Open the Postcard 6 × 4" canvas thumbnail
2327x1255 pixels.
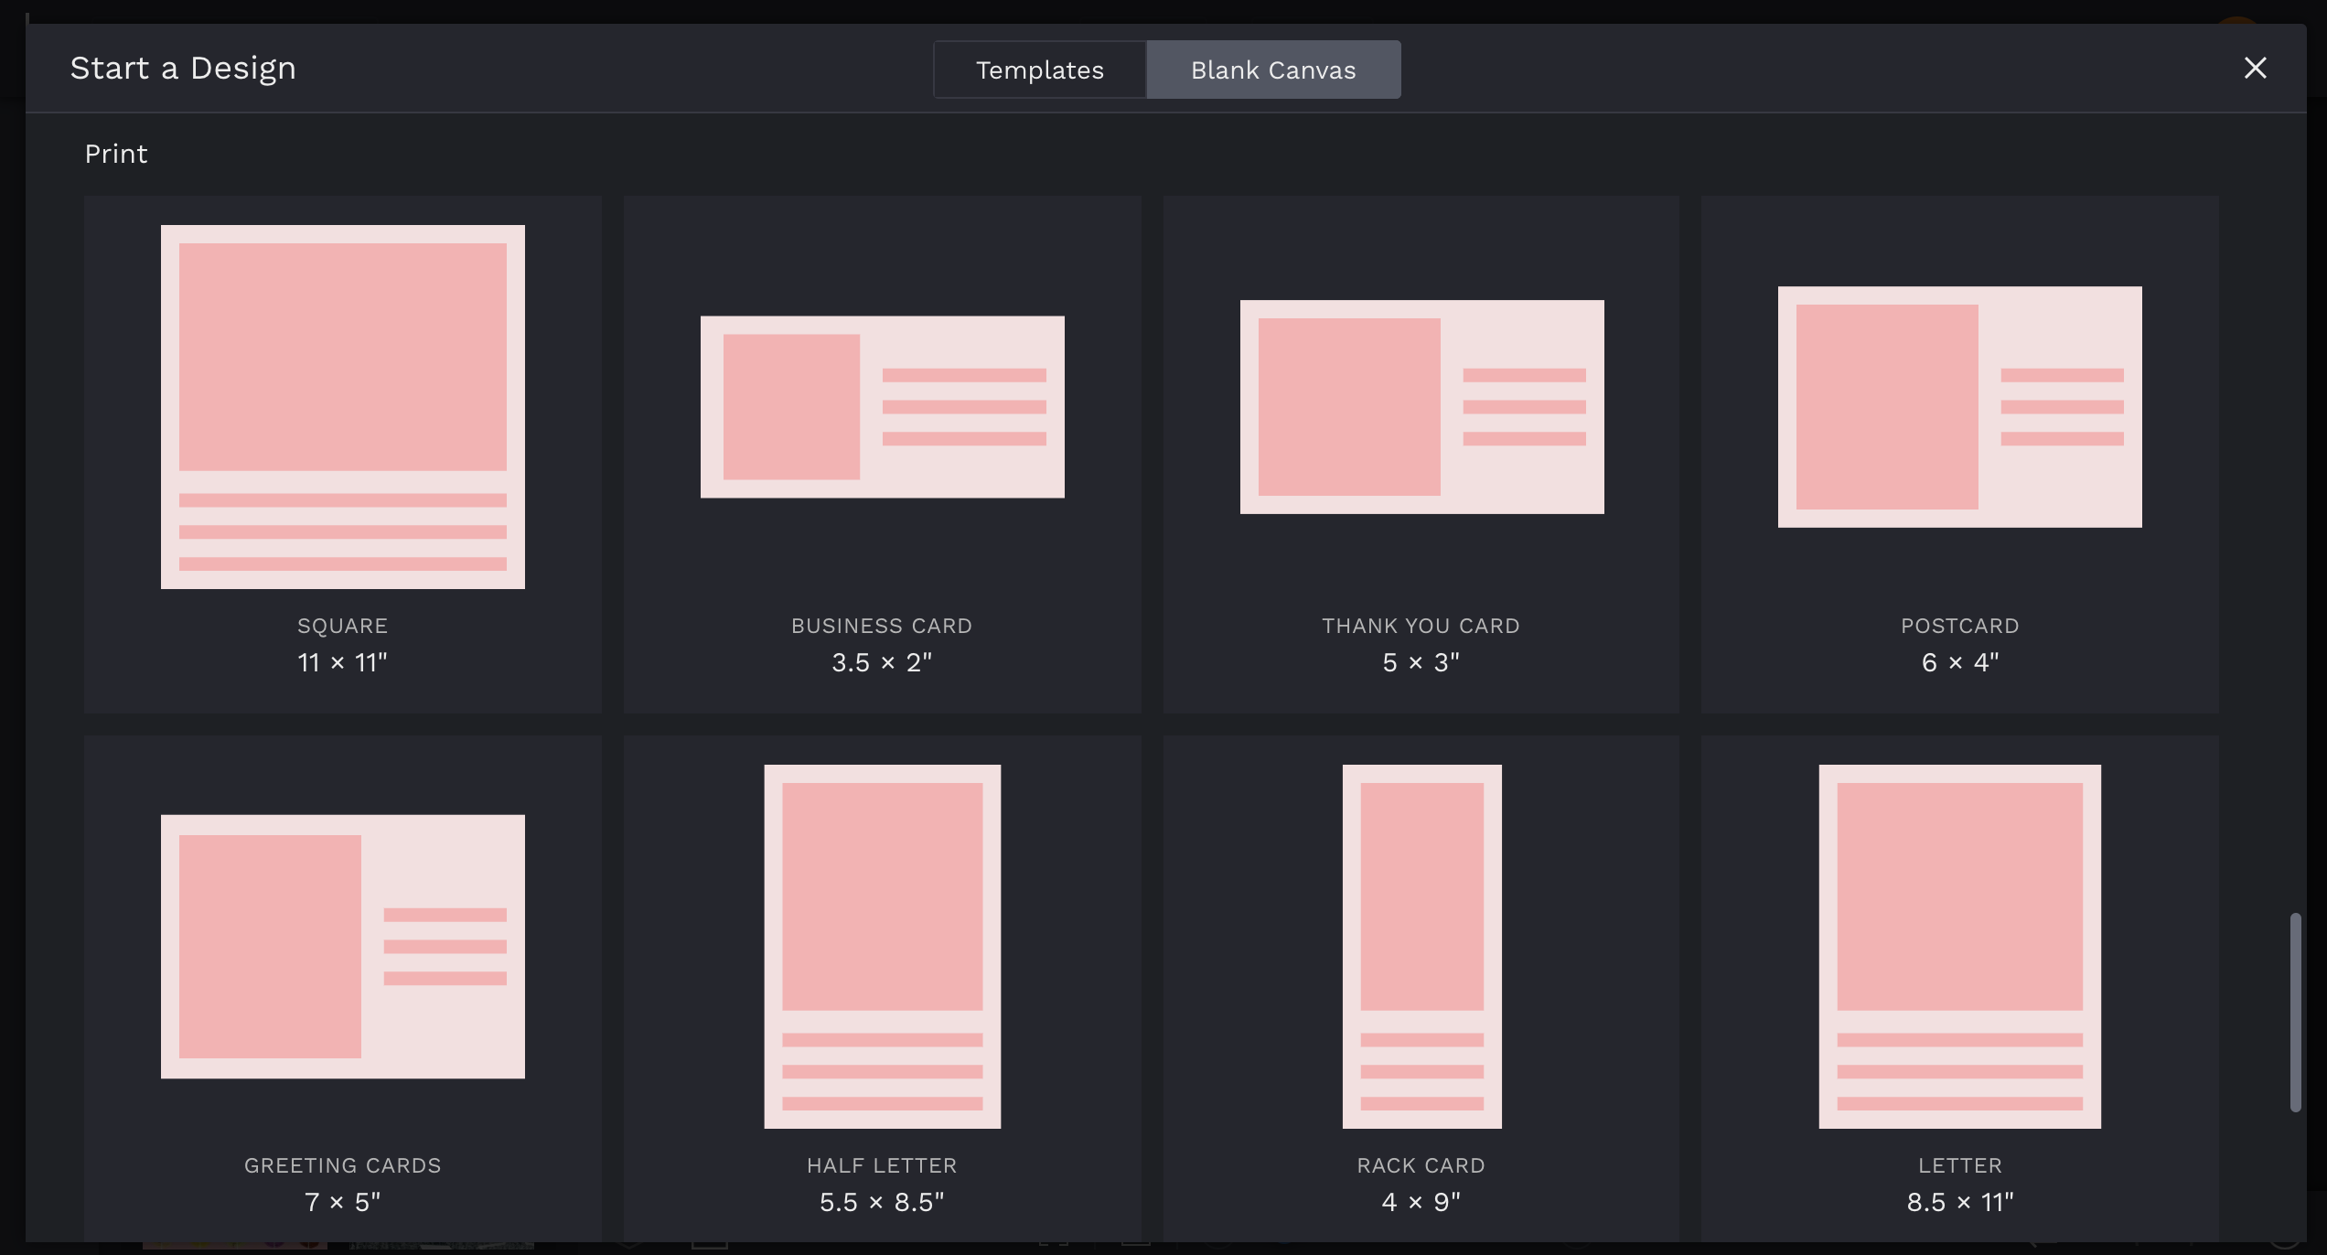(x=1959, y=407)
